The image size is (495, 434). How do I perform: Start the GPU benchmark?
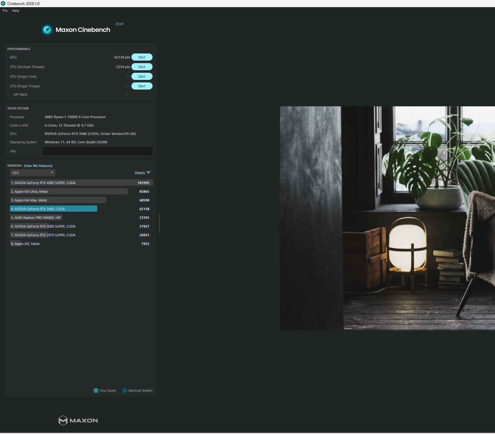coord(142,57)
